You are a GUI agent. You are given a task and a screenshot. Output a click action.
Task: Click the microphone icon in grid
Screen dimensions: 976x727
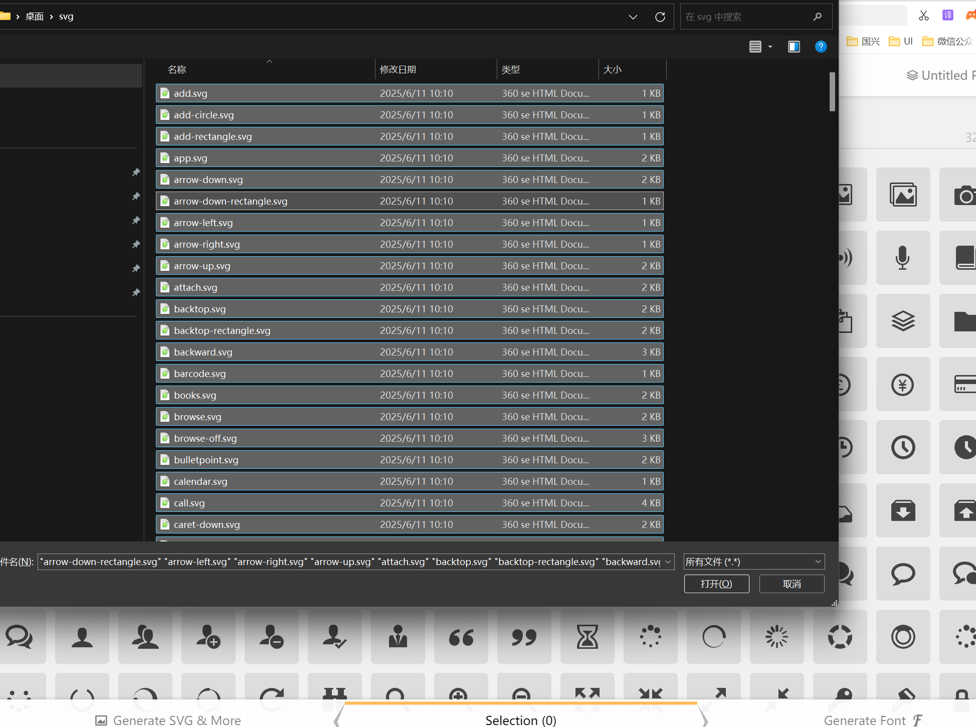point(902,258)
